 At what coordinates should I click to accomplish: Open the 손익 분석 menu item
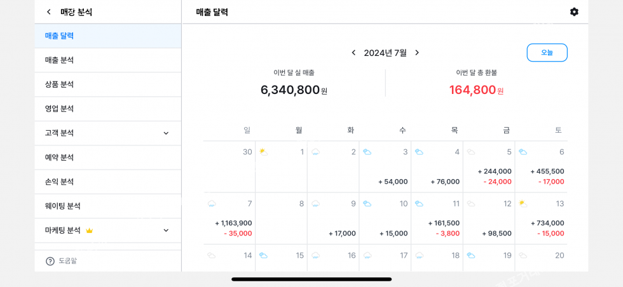[60, 182]
